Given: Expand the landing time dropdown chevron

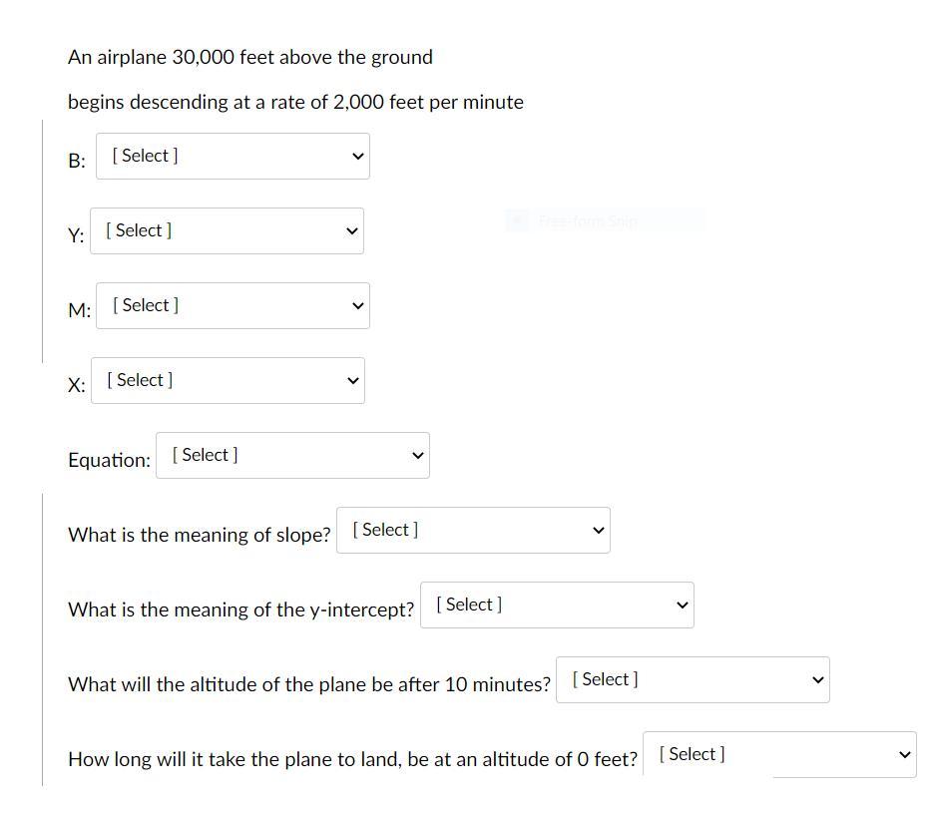Looking at the screenshot, I should (x=904, y=755).
